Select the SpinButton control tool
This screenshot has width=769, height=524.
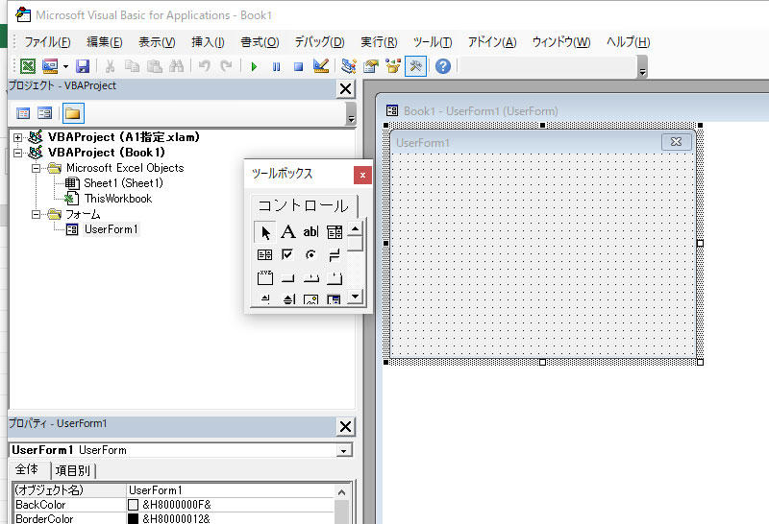[x=289, y=299]
